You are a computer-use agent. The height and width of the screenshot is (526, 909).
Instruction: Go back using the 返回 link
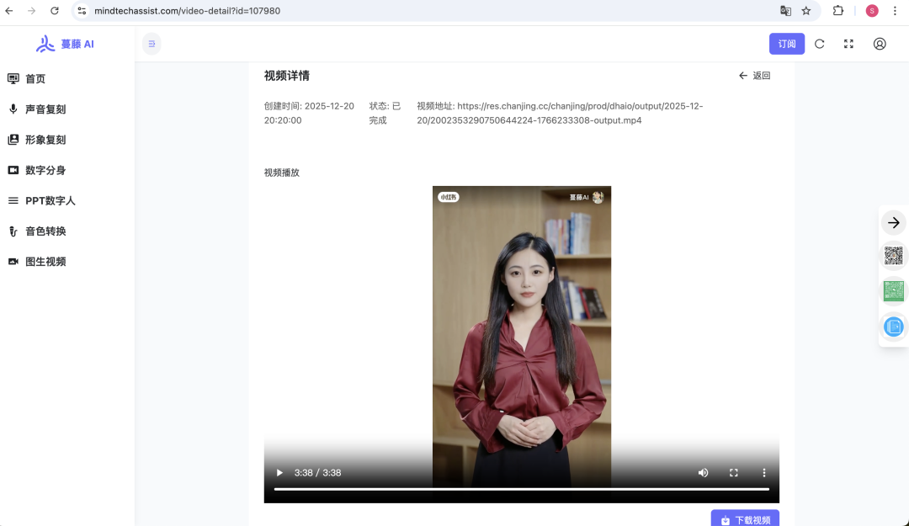point(755,75)
